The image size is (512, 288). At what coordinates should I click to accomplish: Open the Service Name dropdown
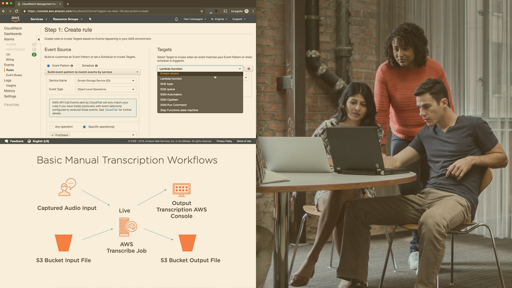[106, 81]
